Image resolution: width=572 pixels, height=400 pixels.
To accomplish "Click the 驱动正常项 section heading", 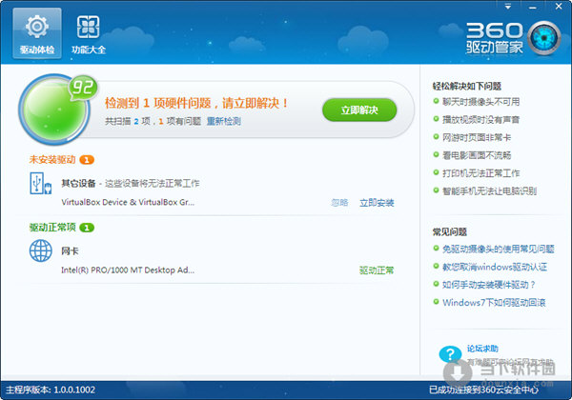I will 52,228.
